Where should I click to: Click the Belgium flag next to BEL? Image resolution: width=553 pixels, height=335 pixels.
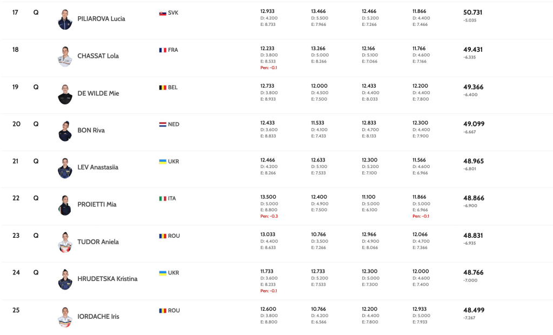(162, 88)
